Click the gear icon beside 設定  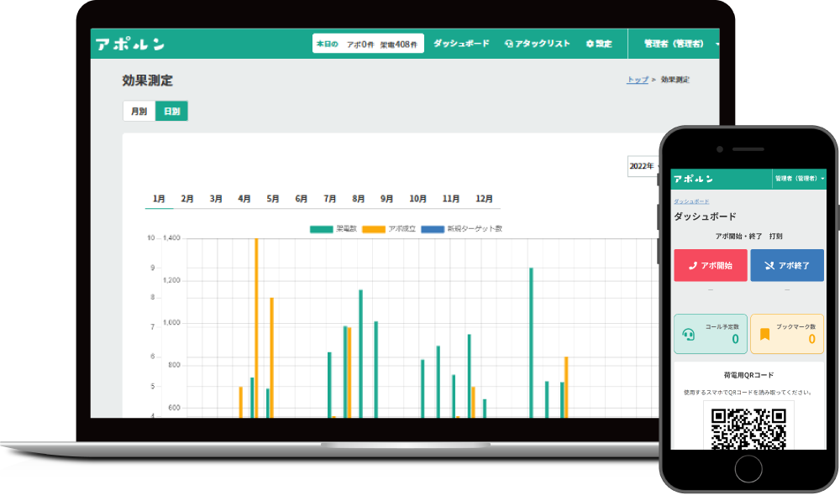pos(590,44)
